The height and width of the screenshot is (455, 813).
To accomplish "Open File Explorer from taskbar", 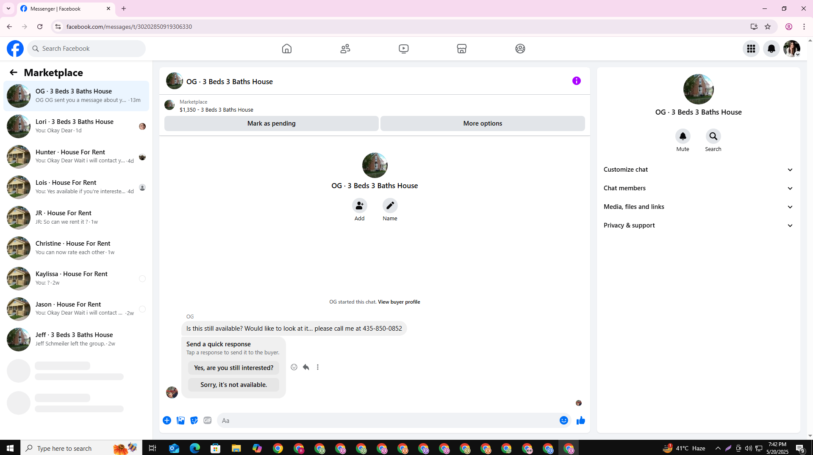I will (236, 448).
